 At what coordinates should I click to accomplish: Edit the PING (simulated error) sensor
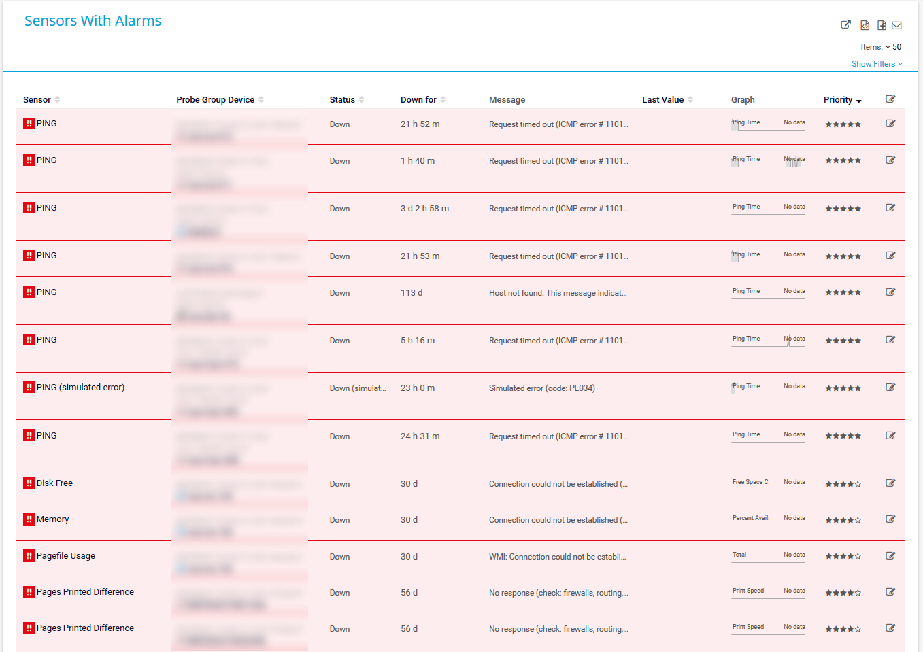pyautogui.click(x=890, y=387)
